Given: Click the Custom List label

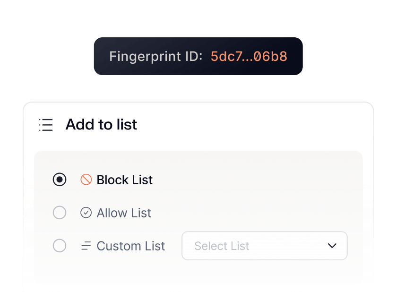Looking at the screenshot, I should [x=131, y=246].
